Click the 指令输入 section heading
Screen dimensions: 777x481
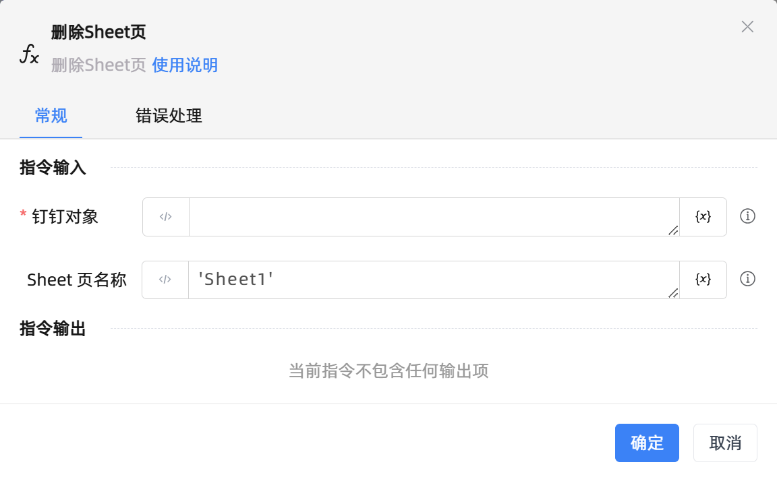coord(53,168)
